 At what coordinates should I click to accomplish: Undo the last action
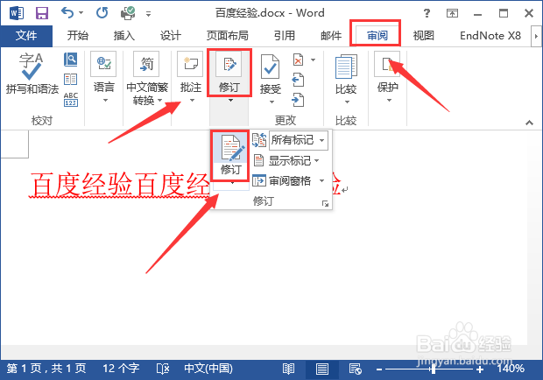[x=67, y=13]
